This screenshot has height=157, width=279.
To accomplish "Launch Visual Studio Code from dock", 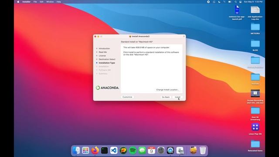I will [114, 150].
